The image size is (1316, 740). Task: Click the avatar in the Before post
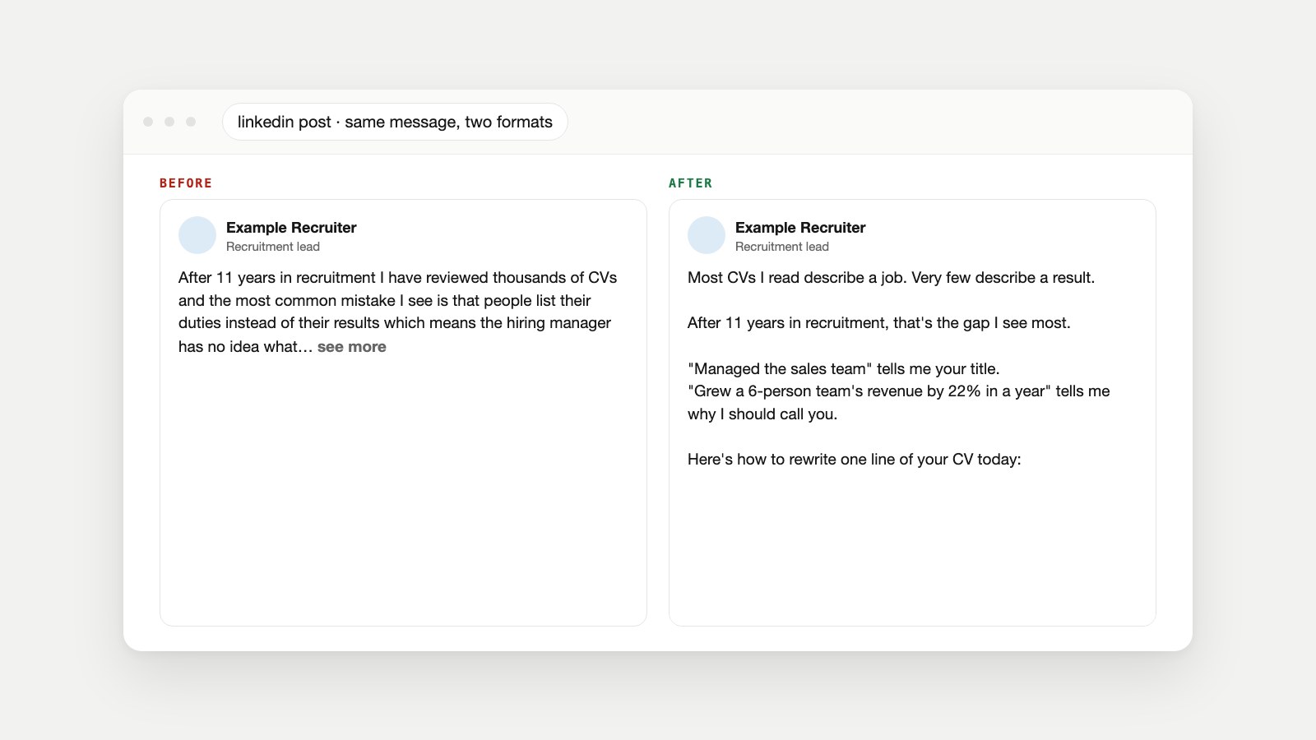[x=197, y=235]
